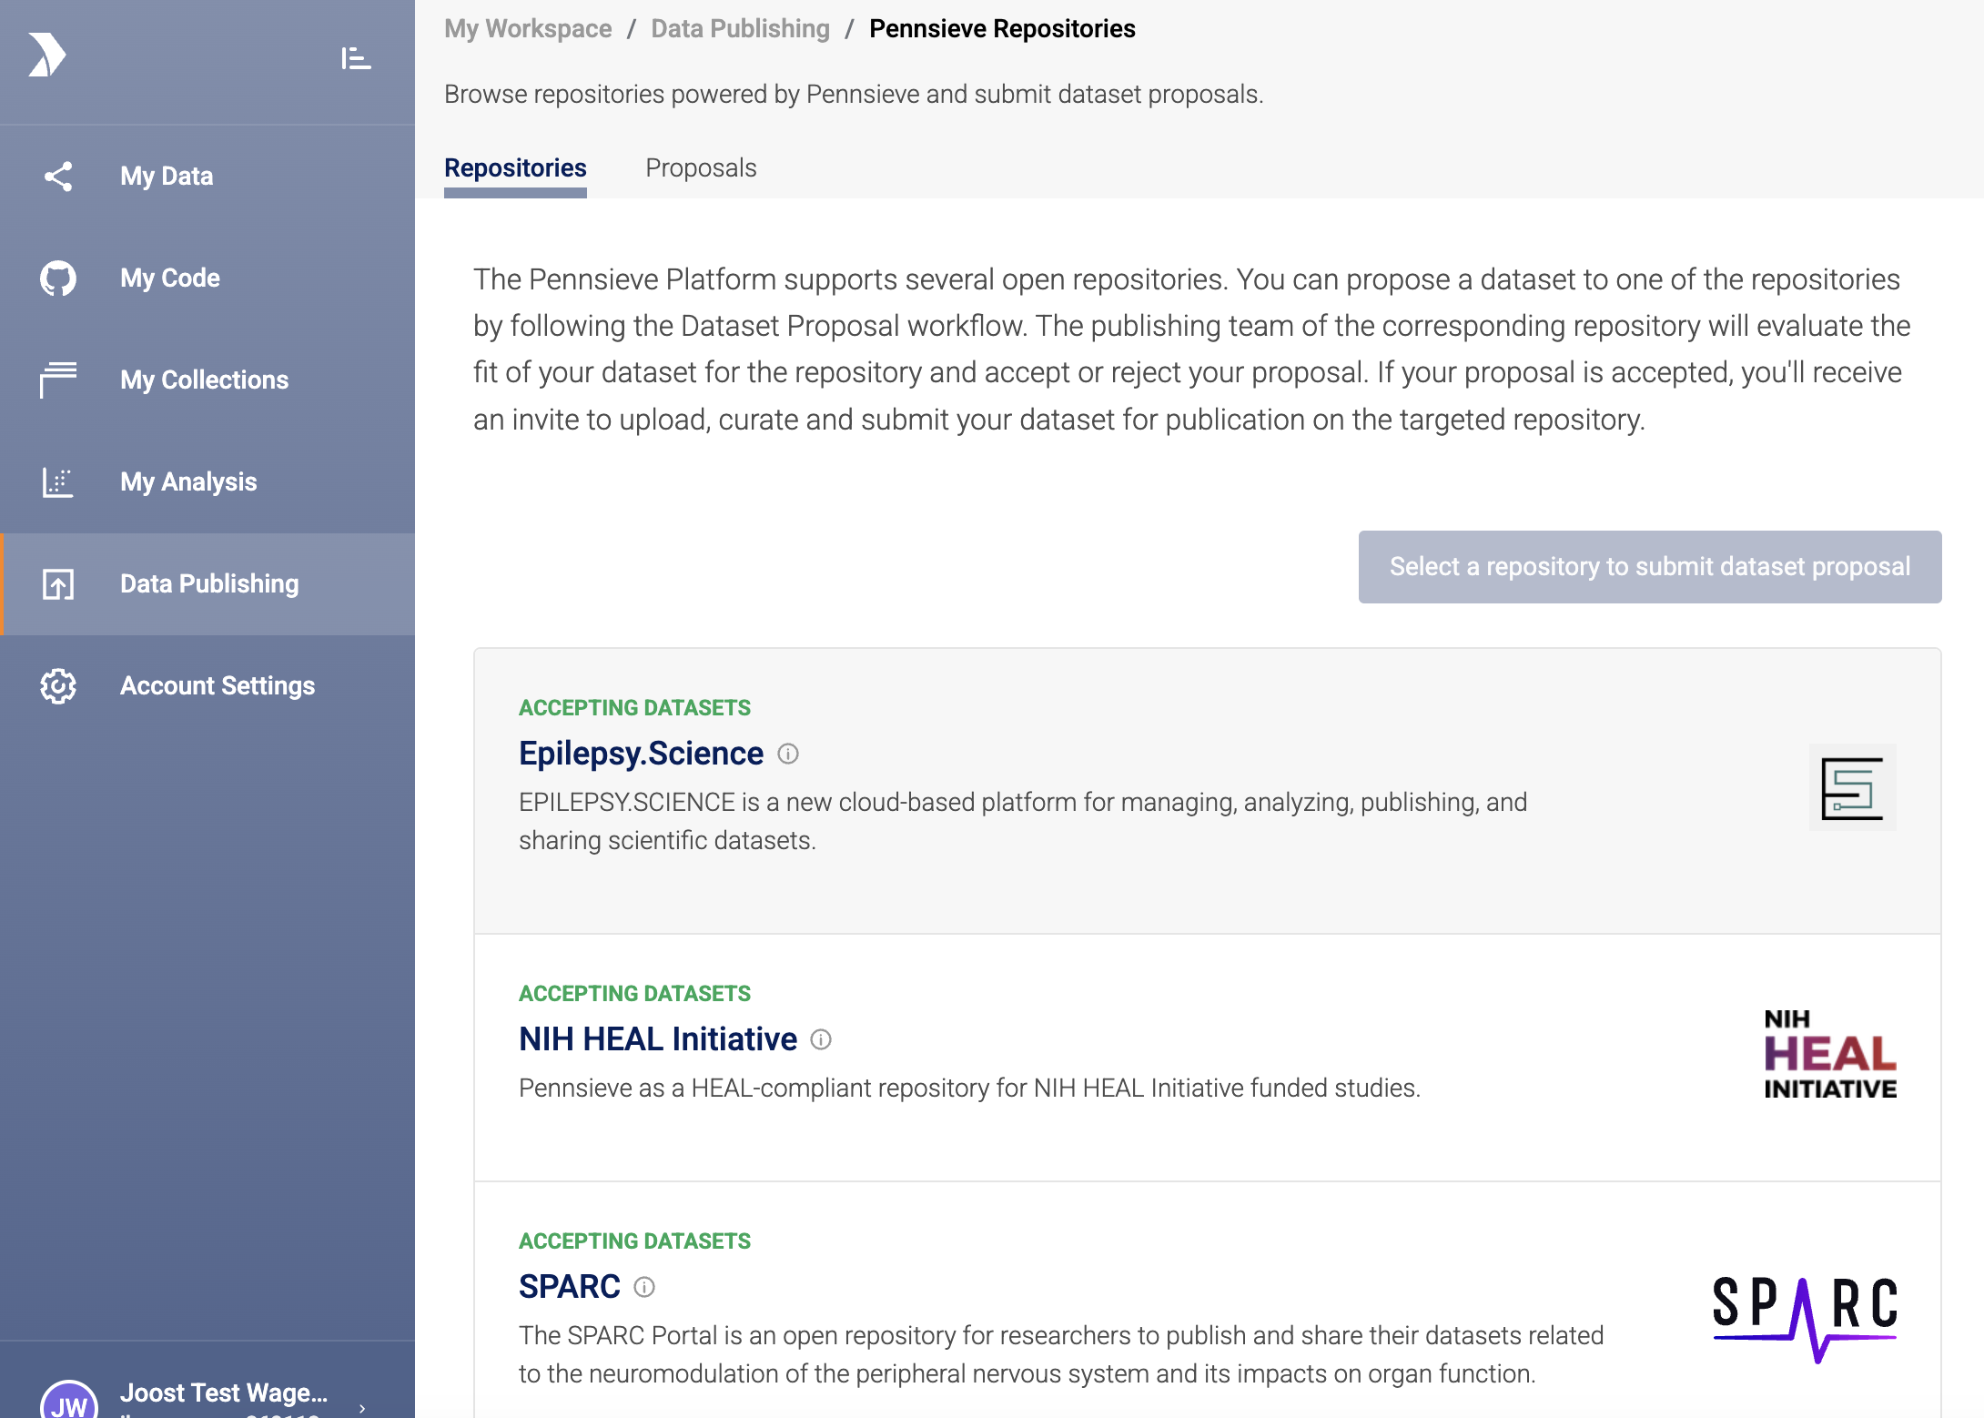The image size is (1984, 1418).
Task: Click the My Code GitHub icon
Action: pyautogui.click(x=58, y=279)
